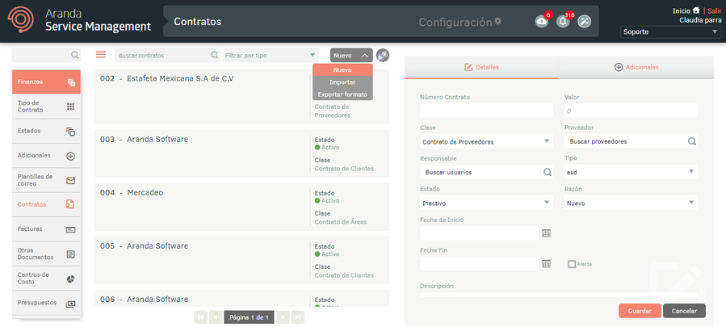Switch to the Detalles tab
Image resolution: width=726 pixels, height=327 pixels.
pos(481,67)
